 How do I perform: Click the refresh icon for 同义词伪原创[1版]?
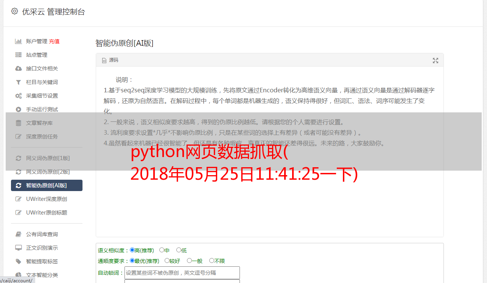(x=18, y=158)
